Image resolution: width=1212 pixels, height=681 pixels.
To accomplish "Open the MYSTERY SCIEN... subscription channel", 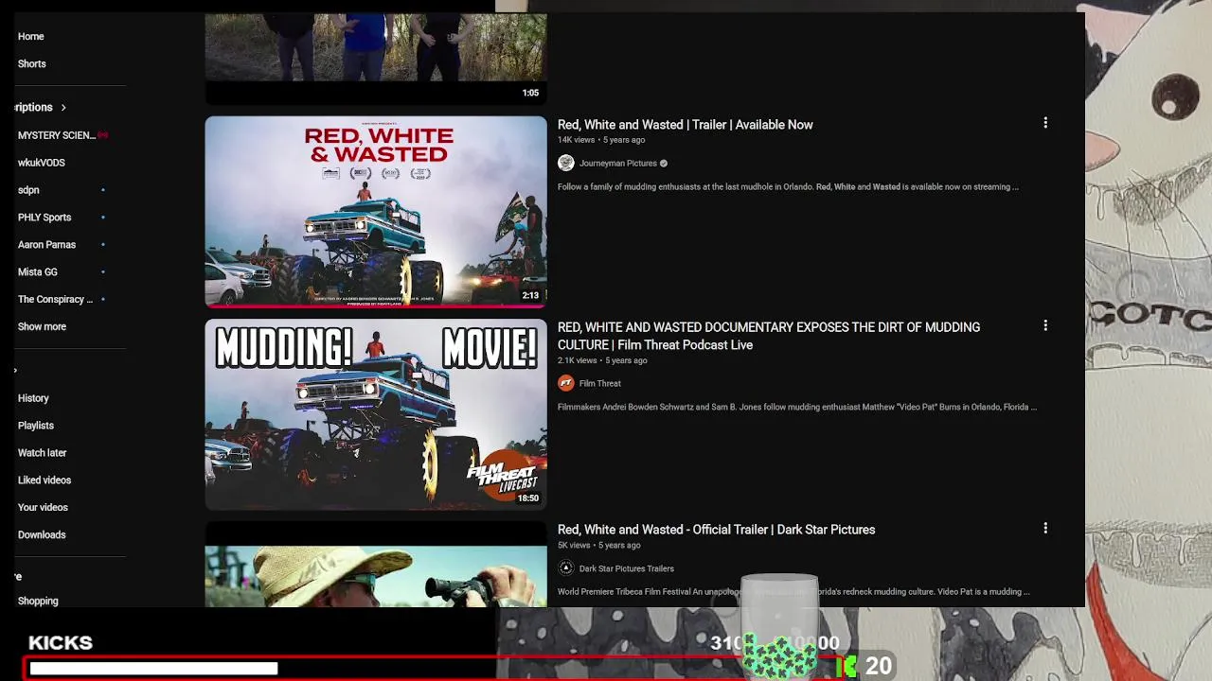I will point(56,135).
